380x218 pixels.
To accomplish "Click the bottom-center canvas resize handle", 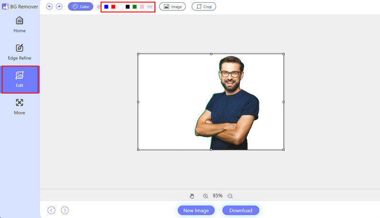I will tap(211, 150).
